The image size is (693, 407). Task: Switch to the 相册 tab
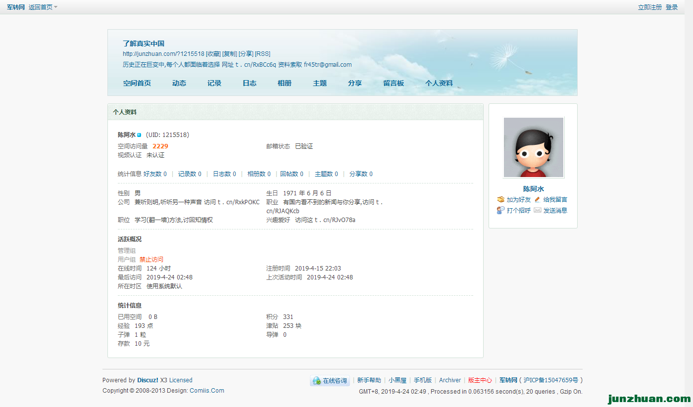(285, 83)
